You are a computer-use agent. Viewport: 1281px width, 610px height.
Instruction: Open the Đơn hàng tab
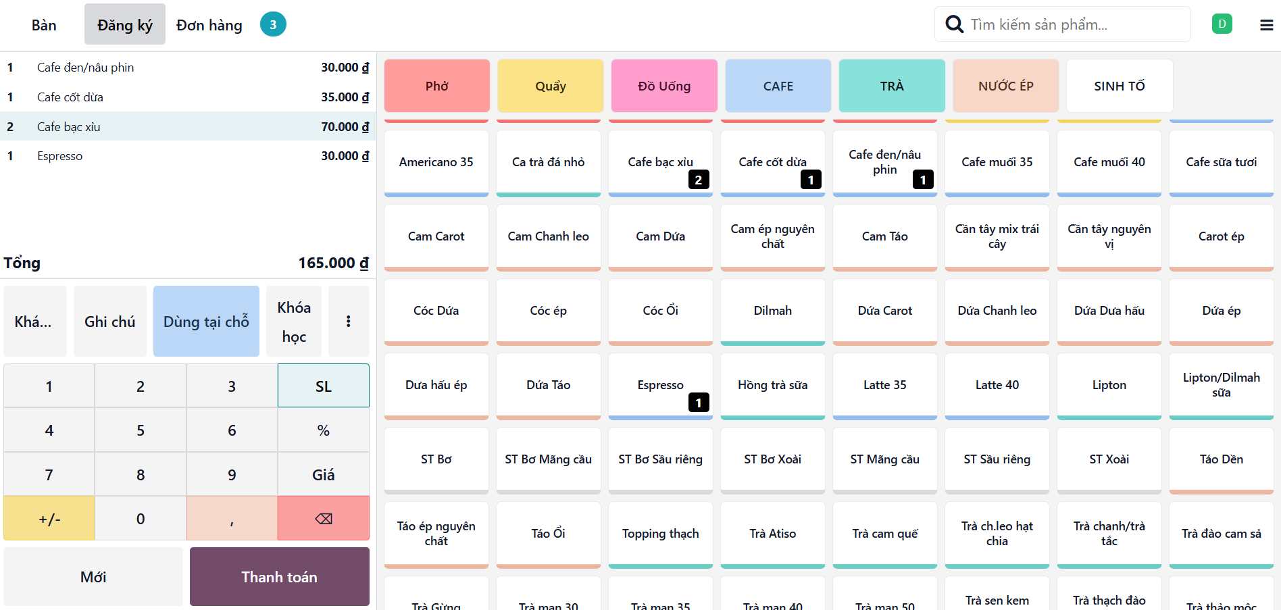pyautogui.click(x=209, y=25)
